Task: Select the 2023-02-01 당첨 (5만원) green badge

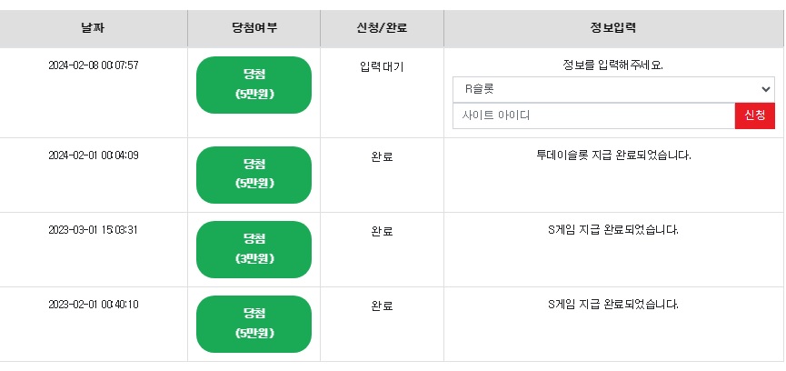Action: (254, 324)
